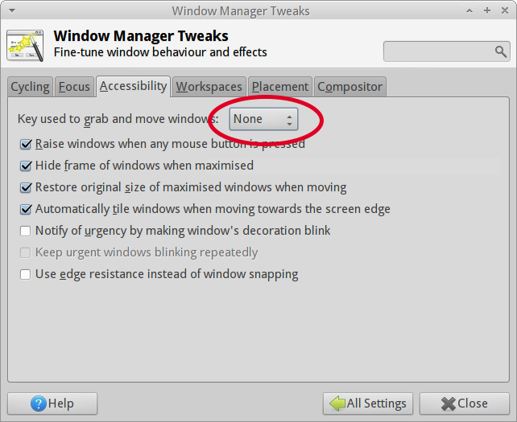Open the titlebar window menu arrow
The width and height of the screenshot is (517, 422).
12,11
